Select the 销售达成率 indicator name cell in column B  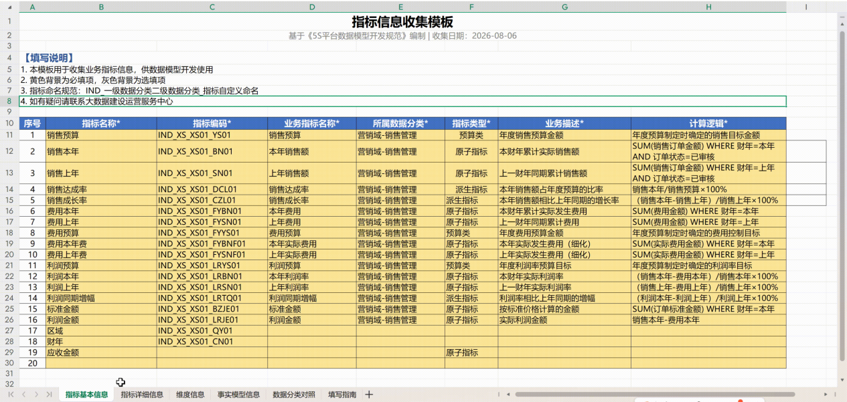(x=101, y=189)
